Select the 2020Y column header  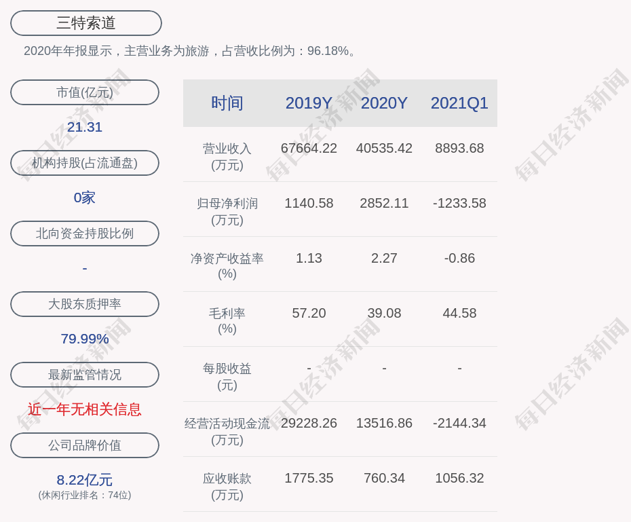point(384,103)
